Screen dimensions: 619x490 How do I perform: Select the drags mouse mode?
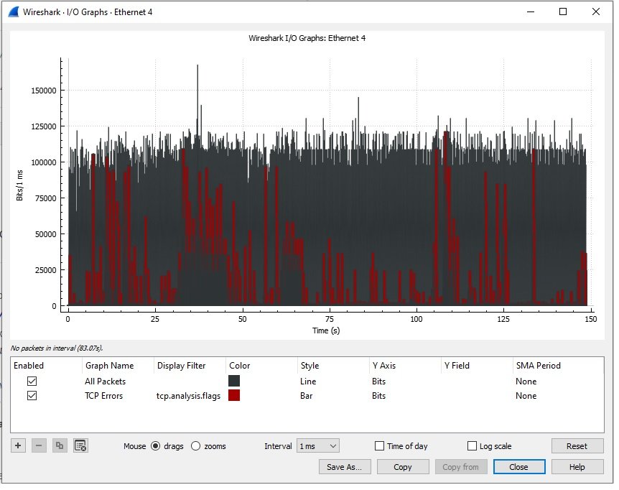coord(156,446)
